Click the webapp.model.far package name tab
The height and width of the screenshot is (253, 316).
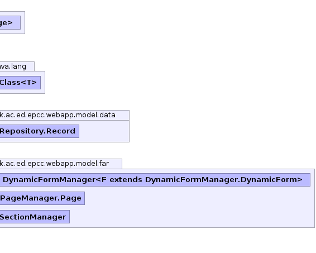coord(61,164)
